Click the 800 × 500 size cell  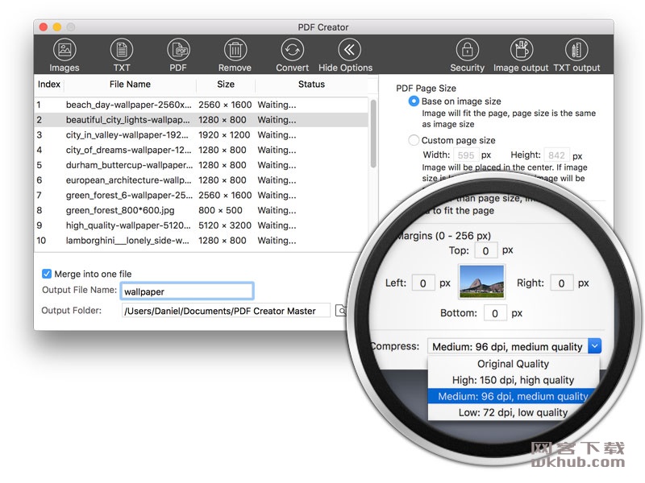(220, 210)
